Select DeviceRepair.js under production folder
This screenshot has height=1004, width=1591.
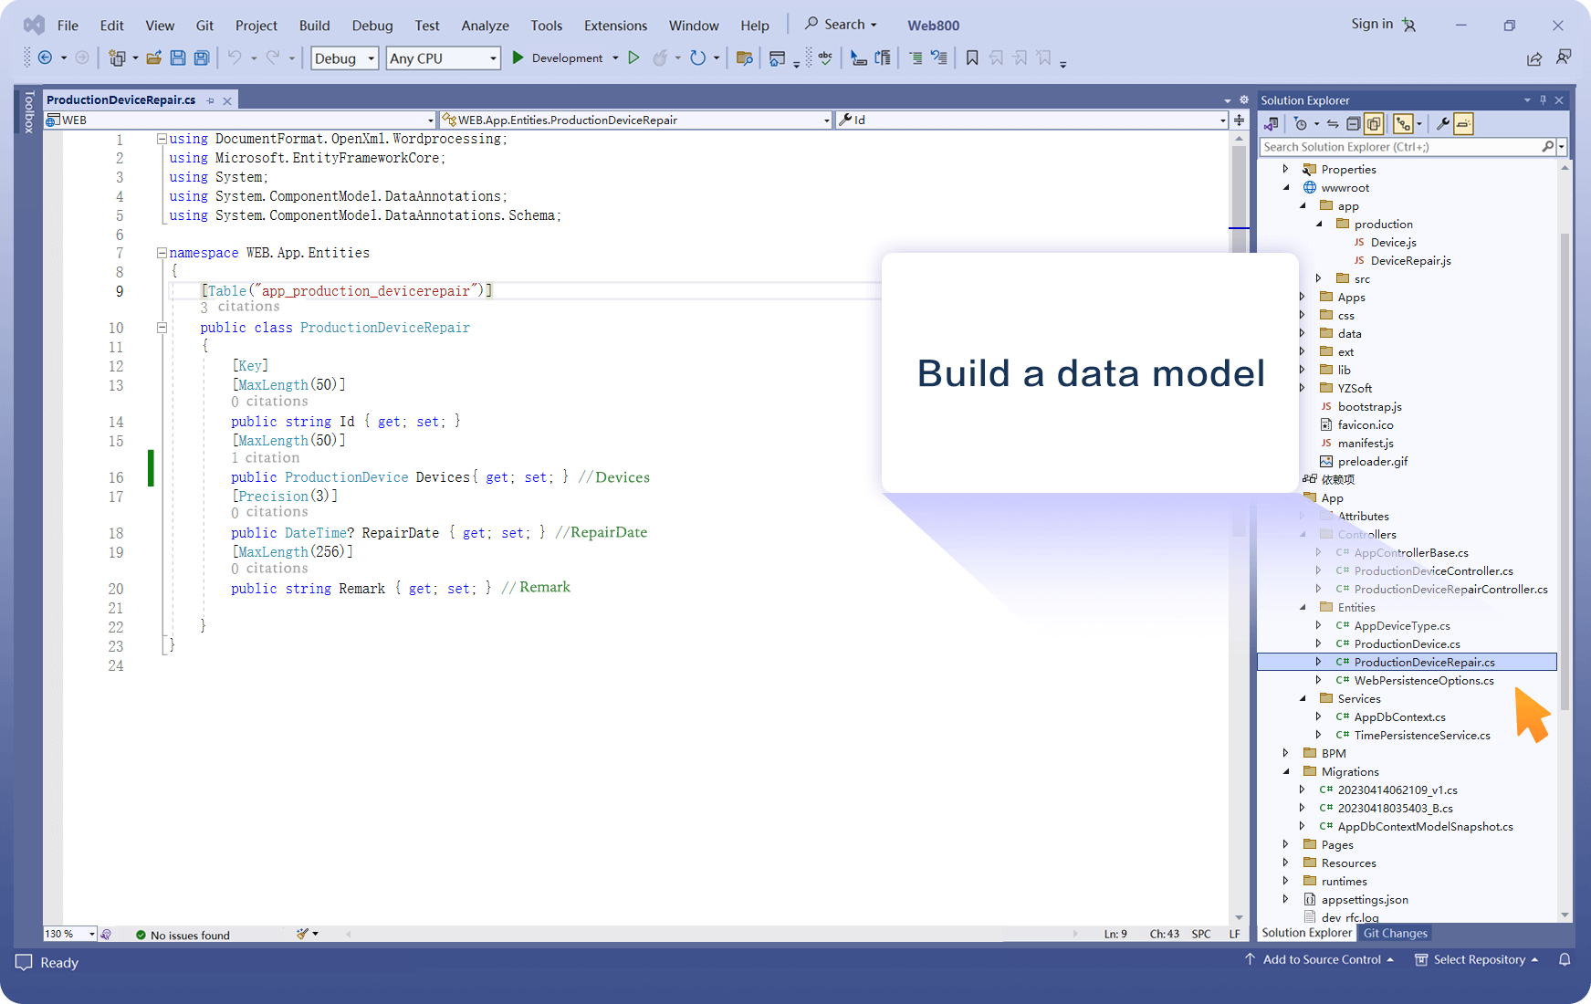[x=1410, y=260]
